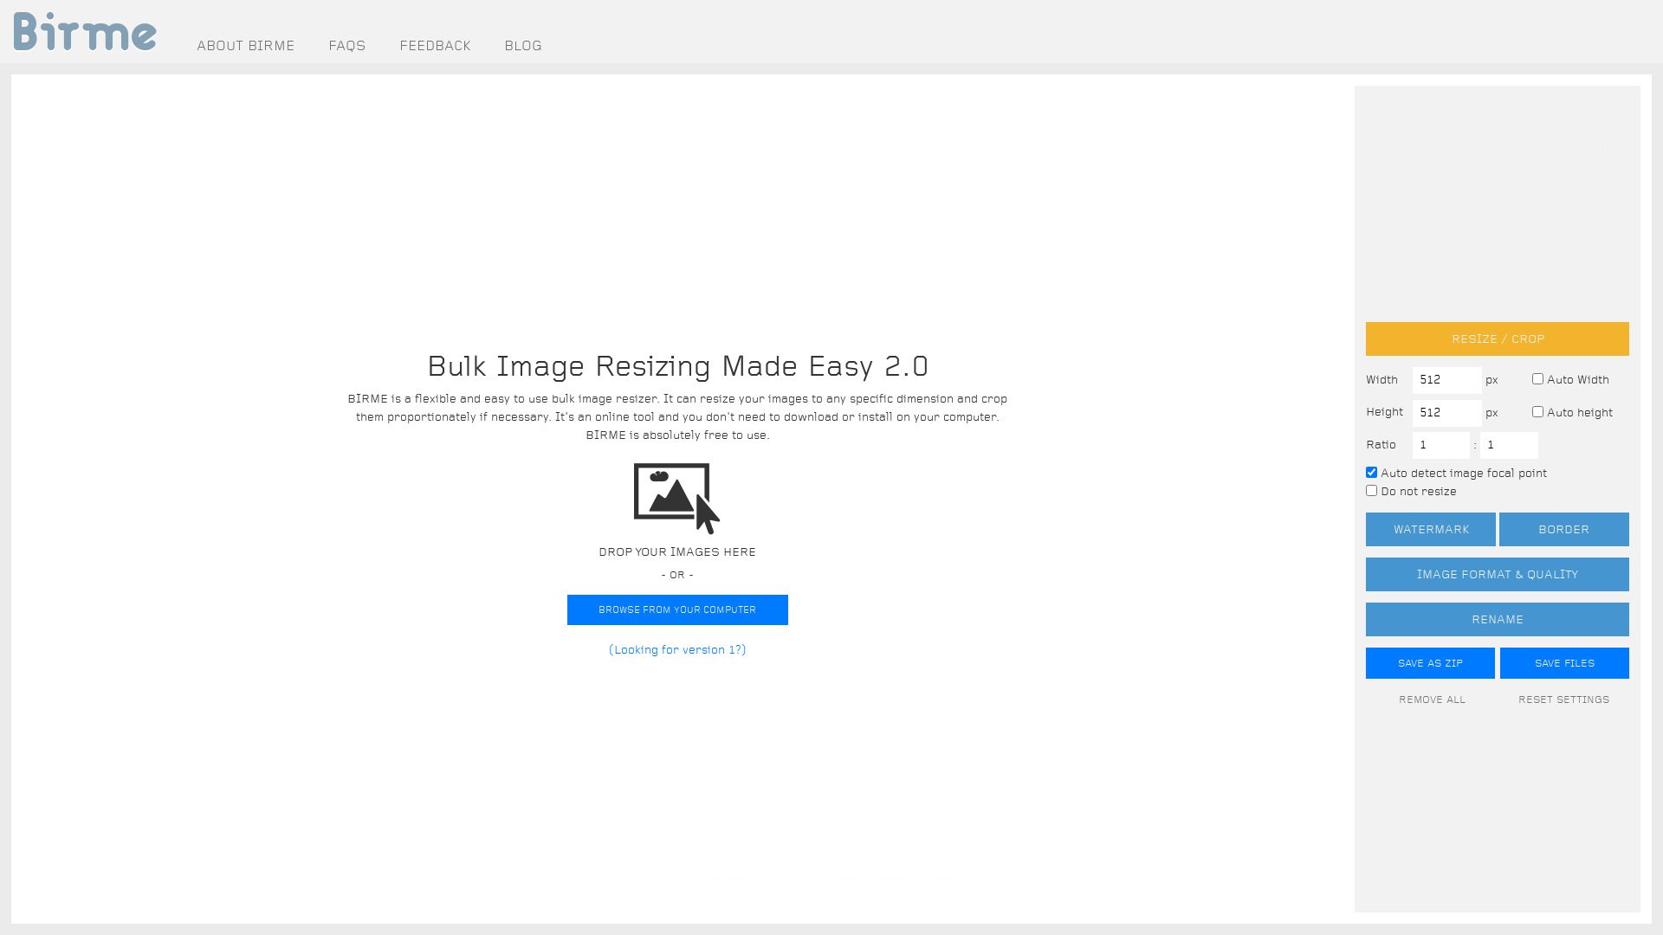Click the drop images picture icon
The height and width of the screenshot is (935, 1663).
coord(676,498)
